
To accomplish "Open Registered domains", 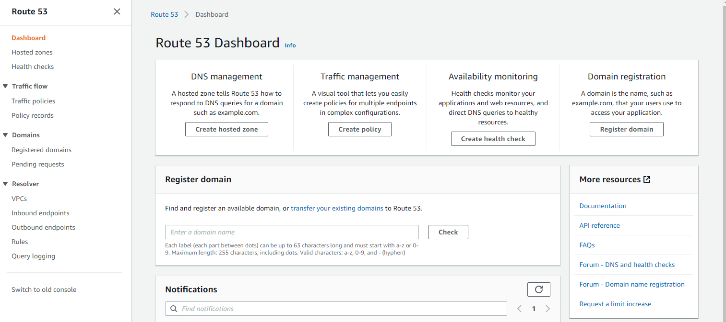I will pyautogui.click(x=42, y=150).
